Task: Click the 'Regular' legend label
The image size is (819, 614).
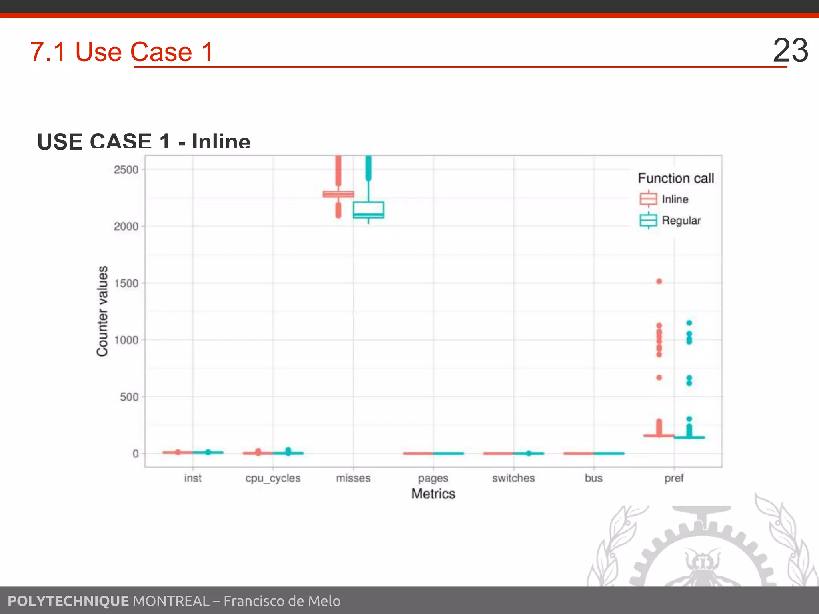Action: point(681,221)
